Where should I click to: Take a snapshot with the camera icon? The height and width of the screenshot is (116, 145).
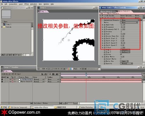coord(64,69)
